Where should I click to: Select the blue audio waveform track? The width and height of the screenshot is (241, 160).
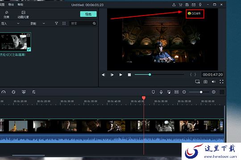point(112,138)
